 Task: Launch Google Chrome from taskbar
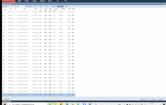(61, 104)
